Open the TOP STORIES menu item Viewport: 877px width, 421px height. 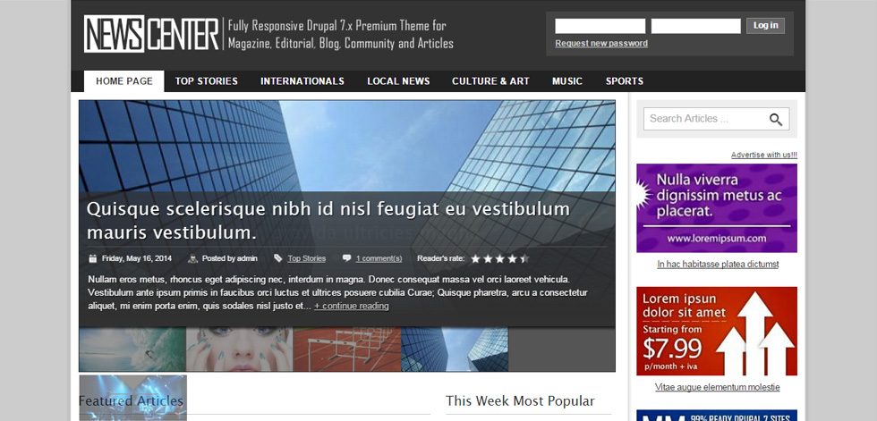pos(207,81)
